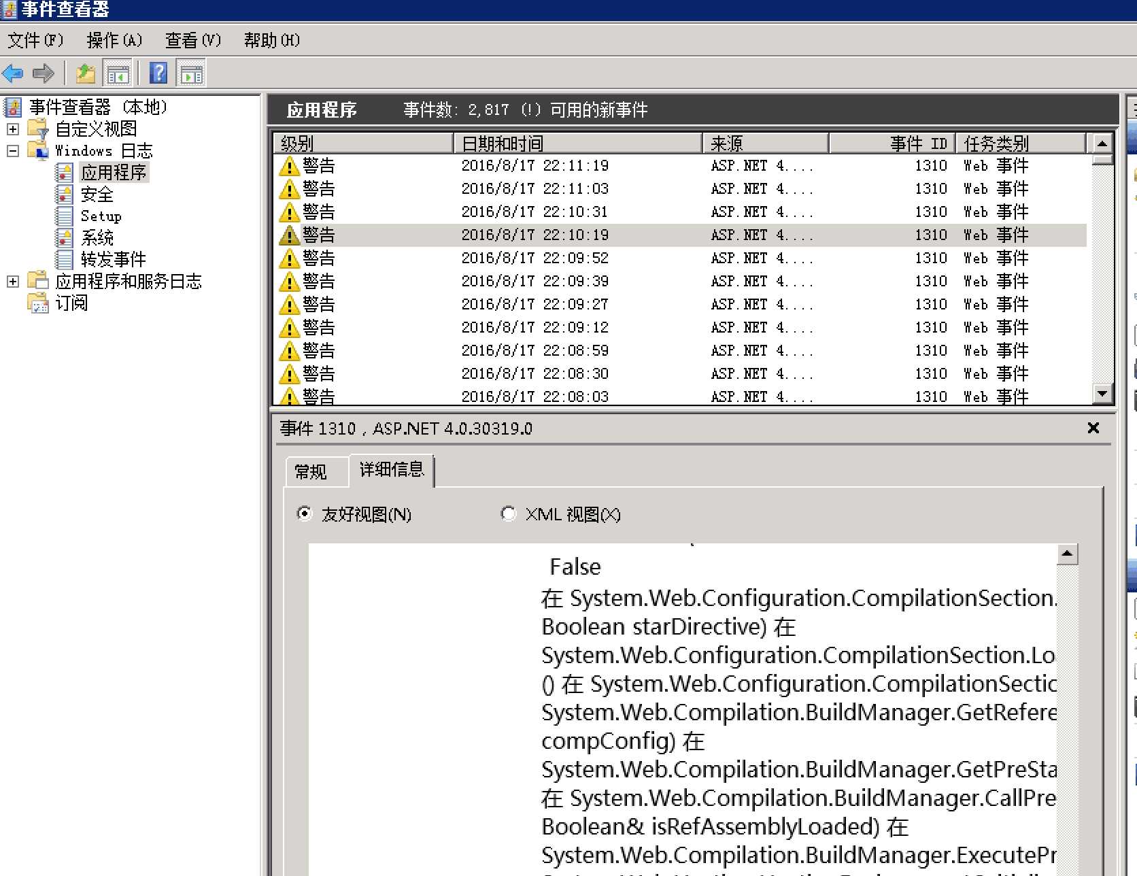Toggle the action pane toolbar icon

click(x=191, y=73)
